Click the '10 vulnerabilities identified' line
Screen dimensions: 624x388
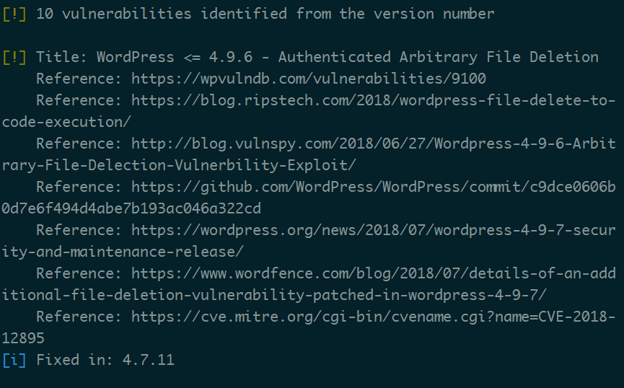pyautogui.click(x=265, y=14)
